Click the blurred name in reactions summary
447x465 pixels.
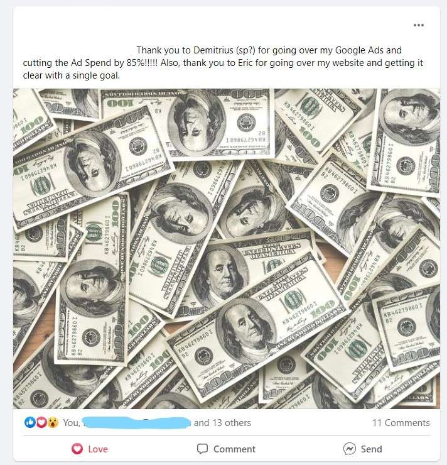point(136,423)
